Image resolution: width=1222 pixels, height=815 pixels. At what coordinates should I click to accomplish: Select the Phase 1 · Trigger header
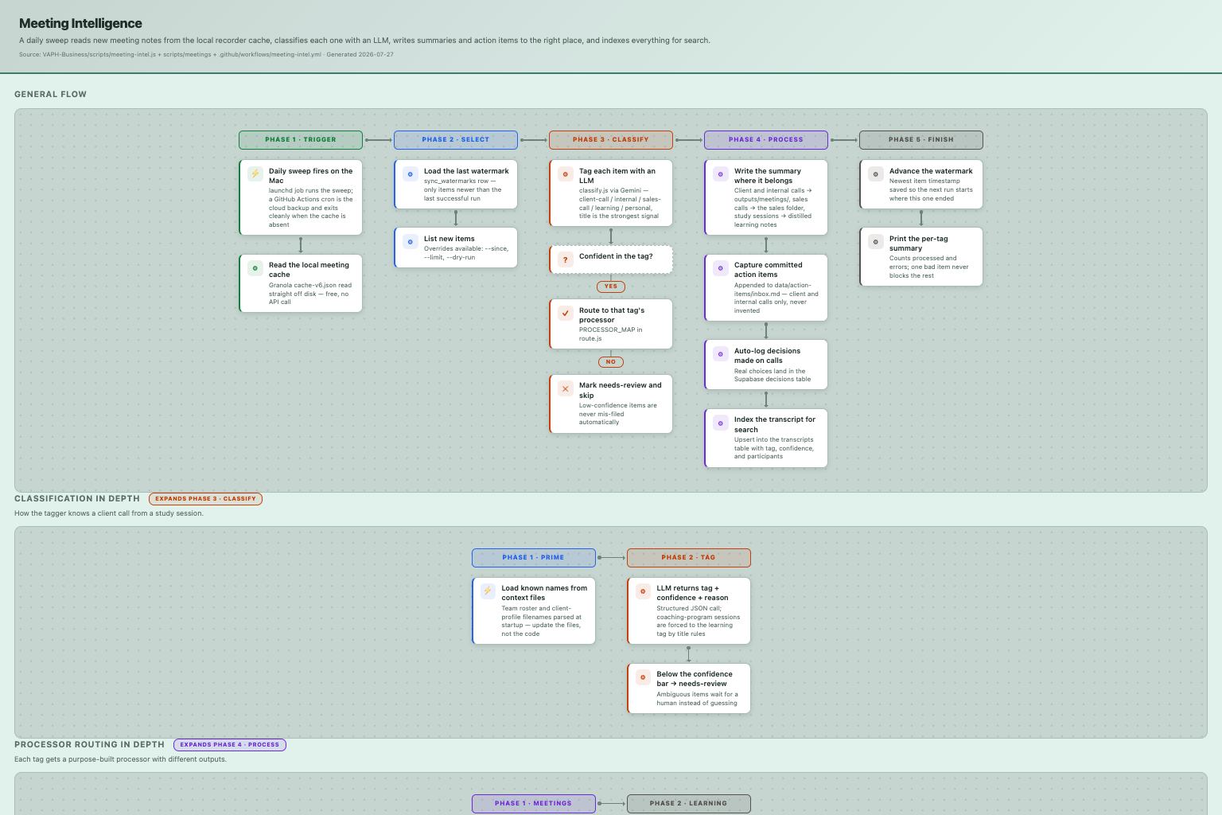[301, 139]
